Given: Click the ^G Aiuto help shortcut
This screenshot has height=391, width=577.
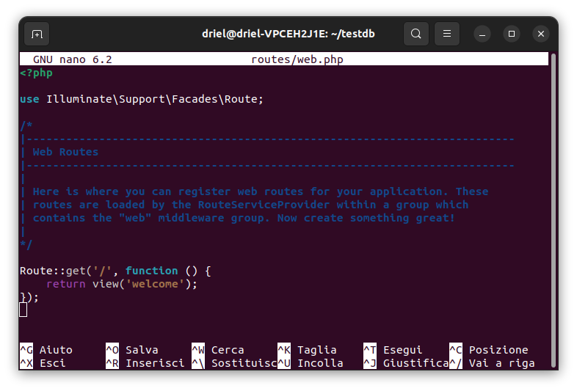Looking at the screenshot, I should [46, 350].
